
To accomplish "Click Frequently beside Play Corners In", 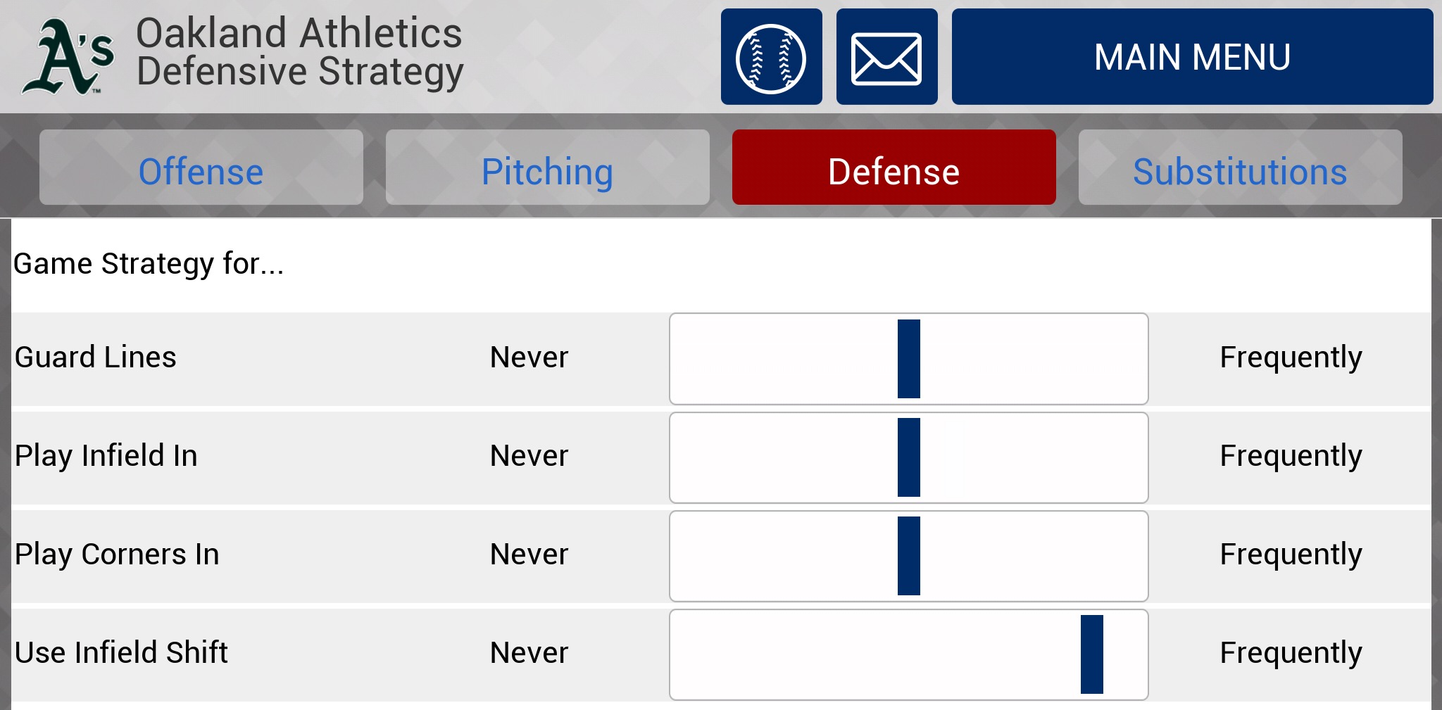I will [1291, 554].
